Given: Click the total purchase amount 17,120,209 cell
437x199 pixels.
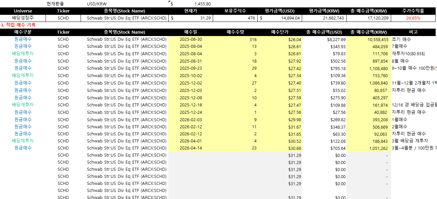Looking at the screenshot, I should 369,18.
